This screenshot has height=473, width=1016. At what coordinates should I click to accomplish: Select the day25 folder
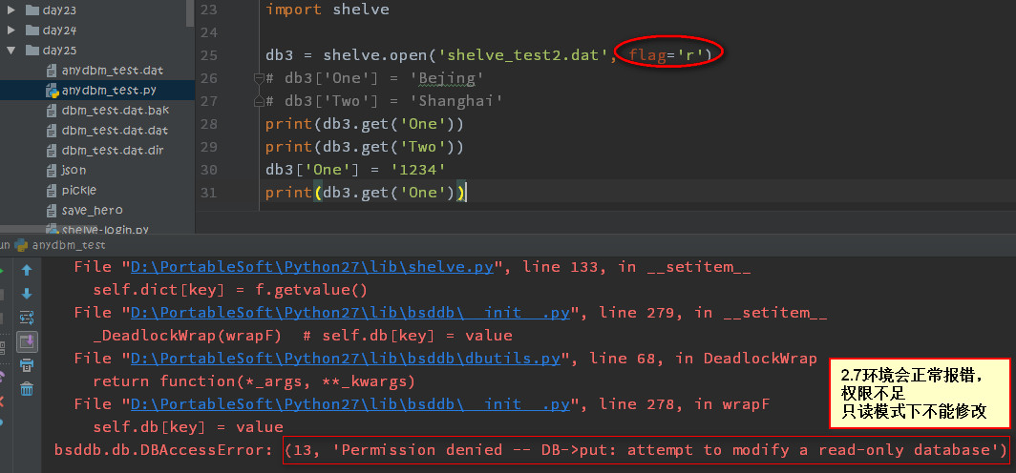point(52,50)
